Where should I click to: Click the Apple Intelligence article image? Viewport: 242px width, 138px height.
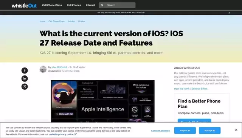[102, 101]
